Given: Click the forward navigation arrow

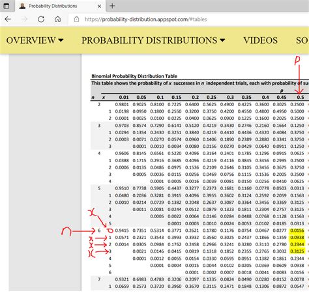Looking at the screenshot, I should coord(24,19).
